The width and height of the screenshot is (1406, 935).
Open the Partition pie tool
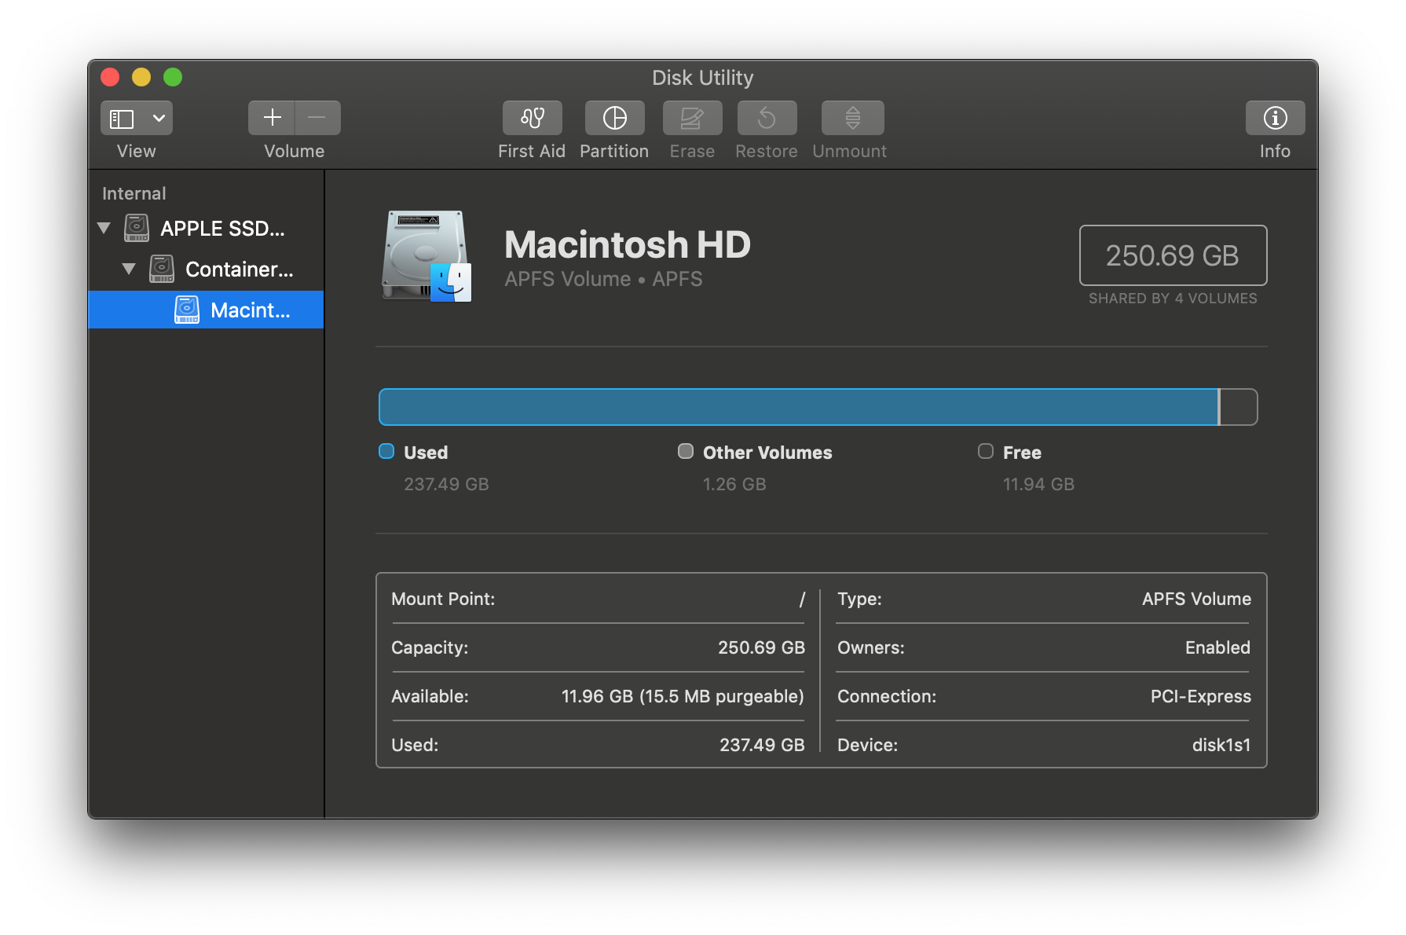pos(614,118)
